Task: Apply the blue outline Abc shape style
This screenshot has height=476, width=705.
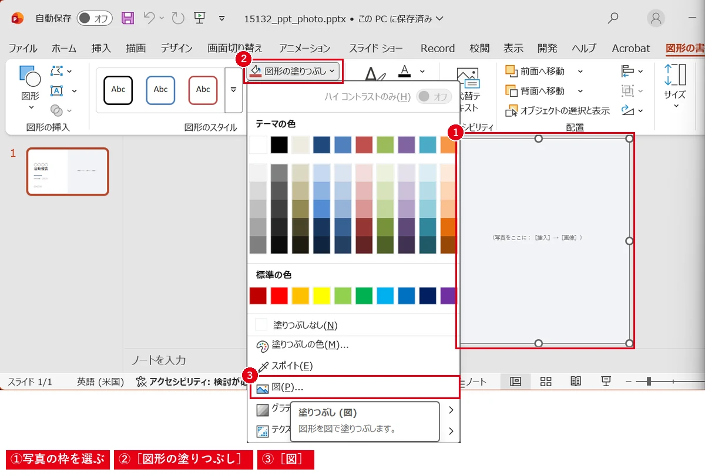Action: (160, 90)
